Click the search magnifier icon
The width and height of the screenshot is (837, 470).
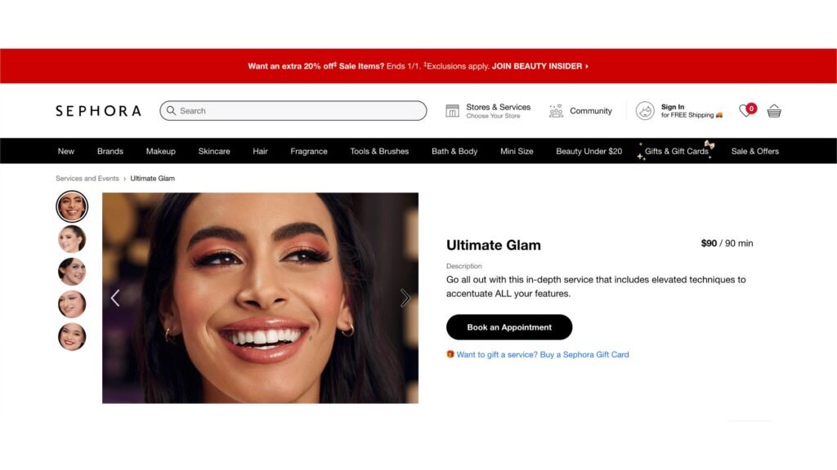[x=171, y=110]
